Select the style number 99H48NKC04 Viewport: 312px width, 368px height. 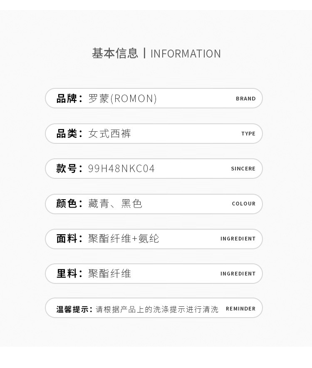coord(121,168)
